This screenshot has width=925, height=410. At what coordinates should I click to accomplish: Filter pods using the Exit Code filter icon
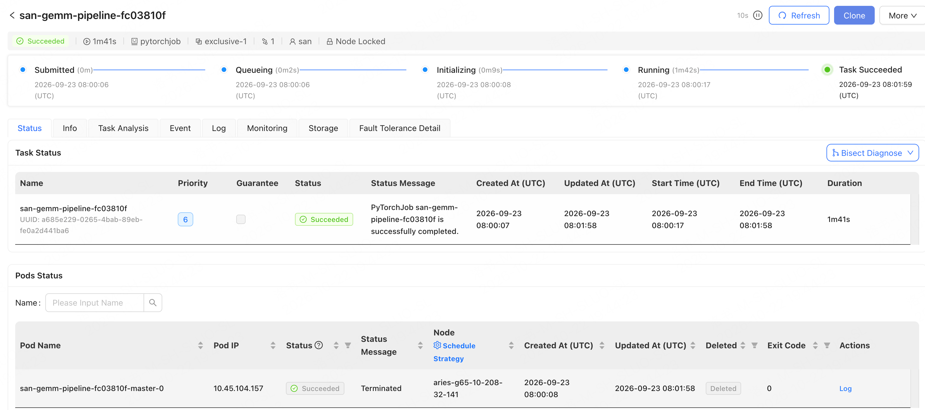coord(827,345)
